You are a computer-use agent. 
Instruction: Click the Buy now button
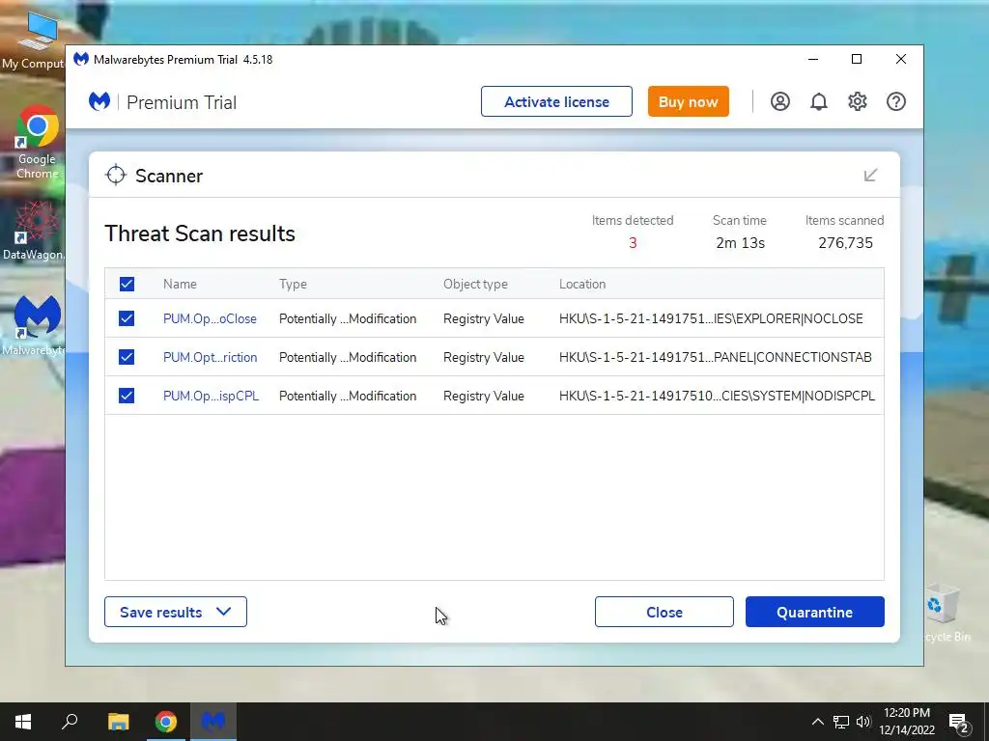point(688,101)
